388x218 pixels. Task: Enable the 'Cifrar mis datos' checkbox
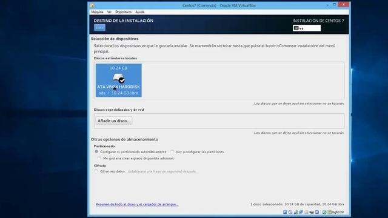pos(96,171)
